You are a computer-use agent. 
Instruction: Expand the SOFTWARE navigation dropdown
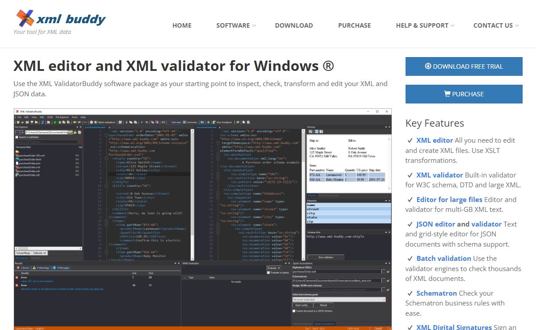pos(236,25)
